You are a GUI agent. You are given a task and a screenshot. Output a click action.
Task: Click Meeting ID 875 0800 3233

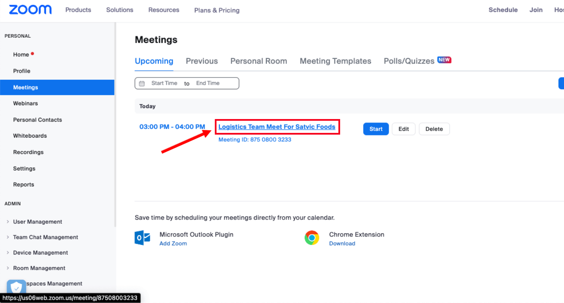(x=255, y=140)
